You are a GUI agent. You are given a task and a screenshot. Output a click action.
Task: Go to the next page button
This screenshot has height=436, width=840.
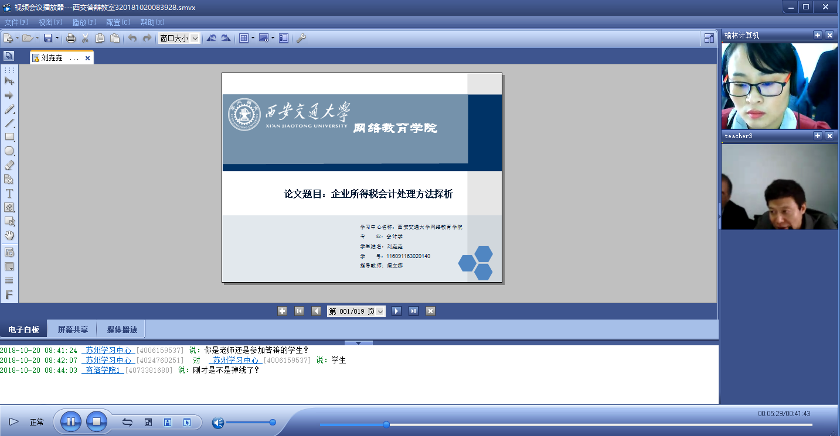point(397,311)
